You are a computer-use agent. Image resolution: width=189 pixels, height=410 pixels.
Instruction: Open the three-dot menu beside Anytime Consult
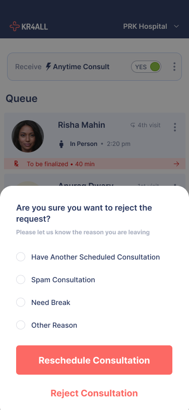174,67
